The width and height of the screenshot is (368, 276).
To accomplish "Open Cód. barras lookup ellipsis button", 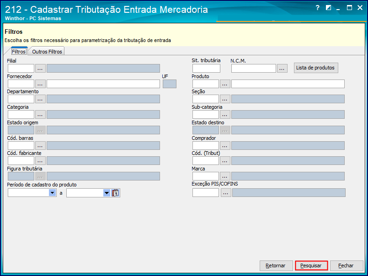I will [x=40, y=145].
